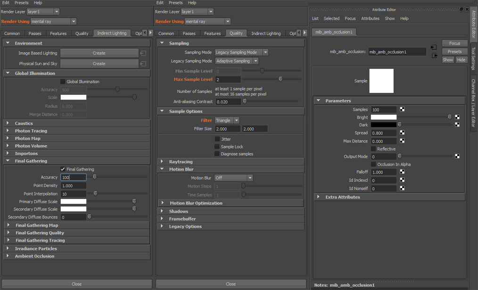
Task: Open the Focus menu in Attribute Editor
Action: [350, 18]
